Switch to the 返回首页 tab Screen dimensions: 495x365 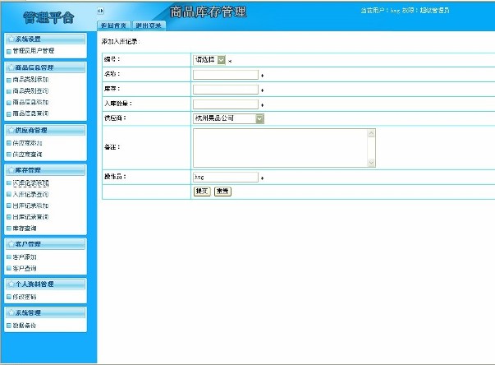[x=114, y=25]
